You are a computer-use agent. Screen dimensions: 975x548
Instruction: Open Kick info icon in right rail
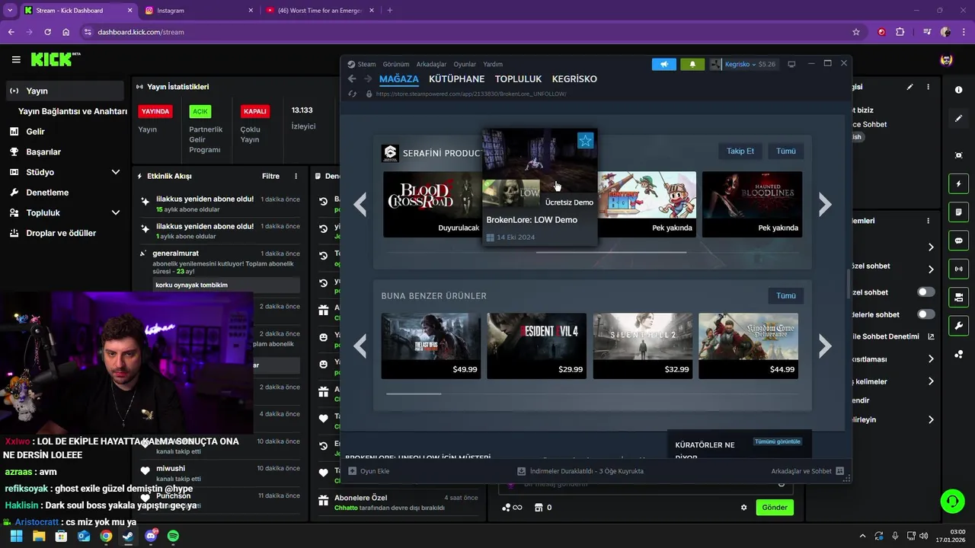(x=958, y=90)
